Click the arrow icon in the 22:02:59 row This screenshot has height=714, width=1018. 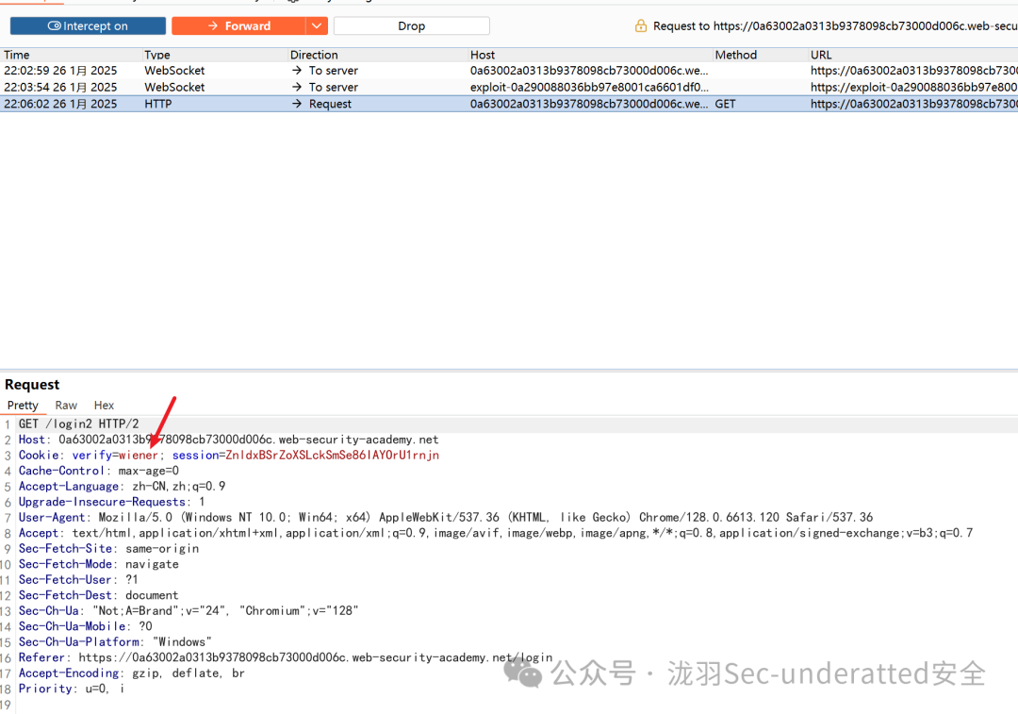tap(297, 70)
